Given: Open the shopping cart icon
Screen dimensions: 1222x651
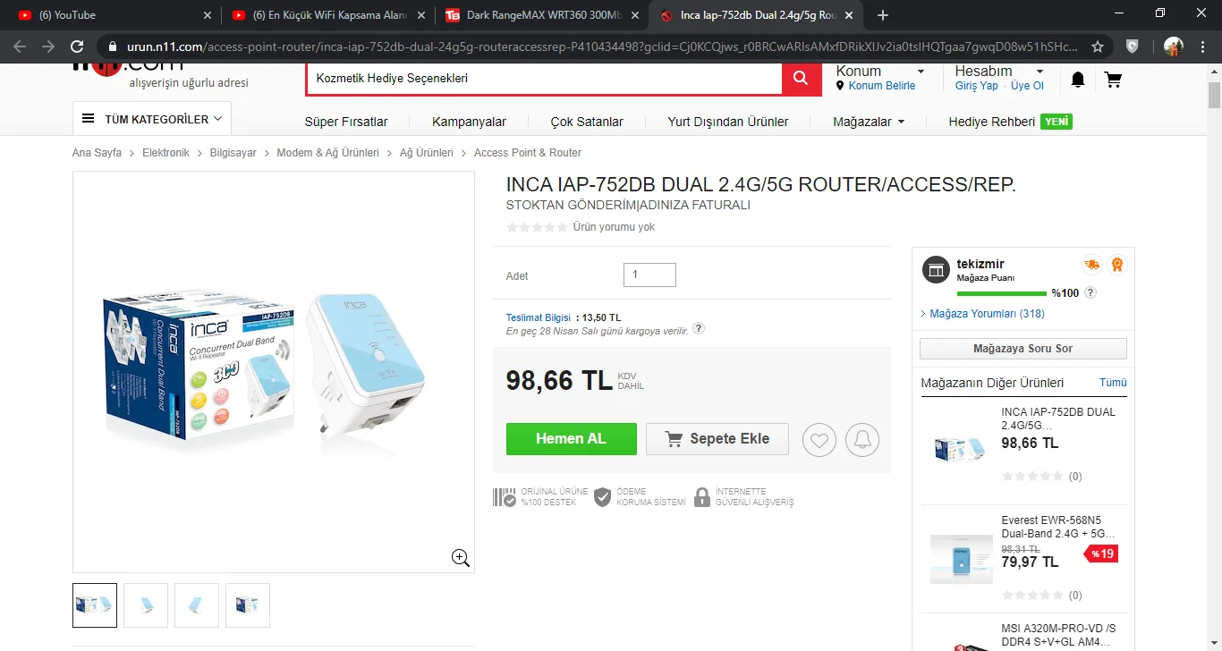Looking at the screenshot, I should click(1113, 80).
